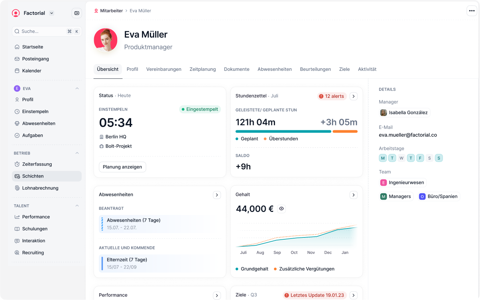480x300 pixels.
Task: Open Posteingang via its envelope icon
Action: point(17,59)
